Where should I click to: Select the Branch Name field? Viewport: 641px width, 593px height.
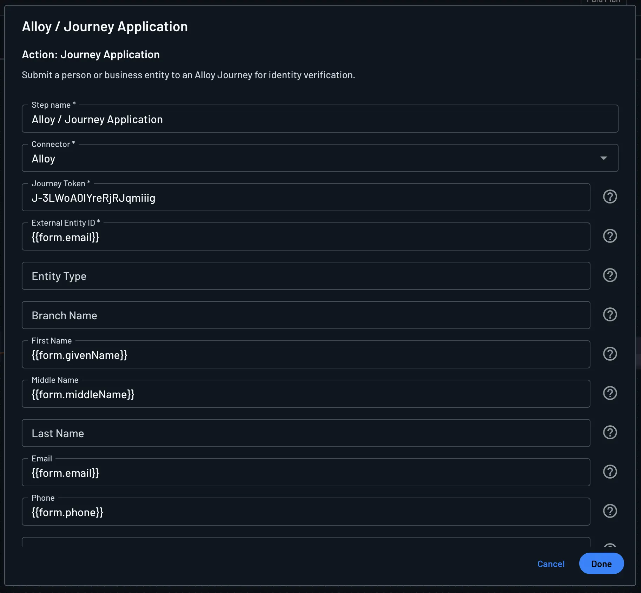[306, 315]
